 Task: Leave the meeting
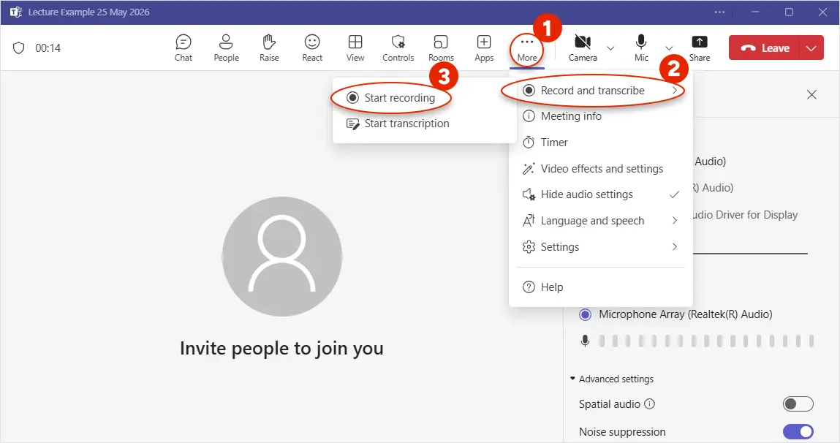coord(765,48)
